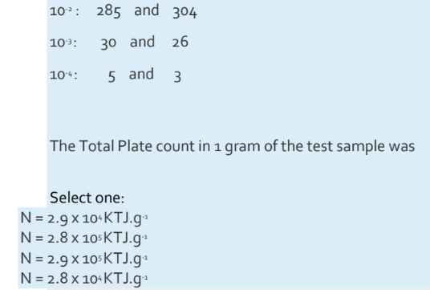
Task: Click the plate count value 304
Action: tap(185, 12)
